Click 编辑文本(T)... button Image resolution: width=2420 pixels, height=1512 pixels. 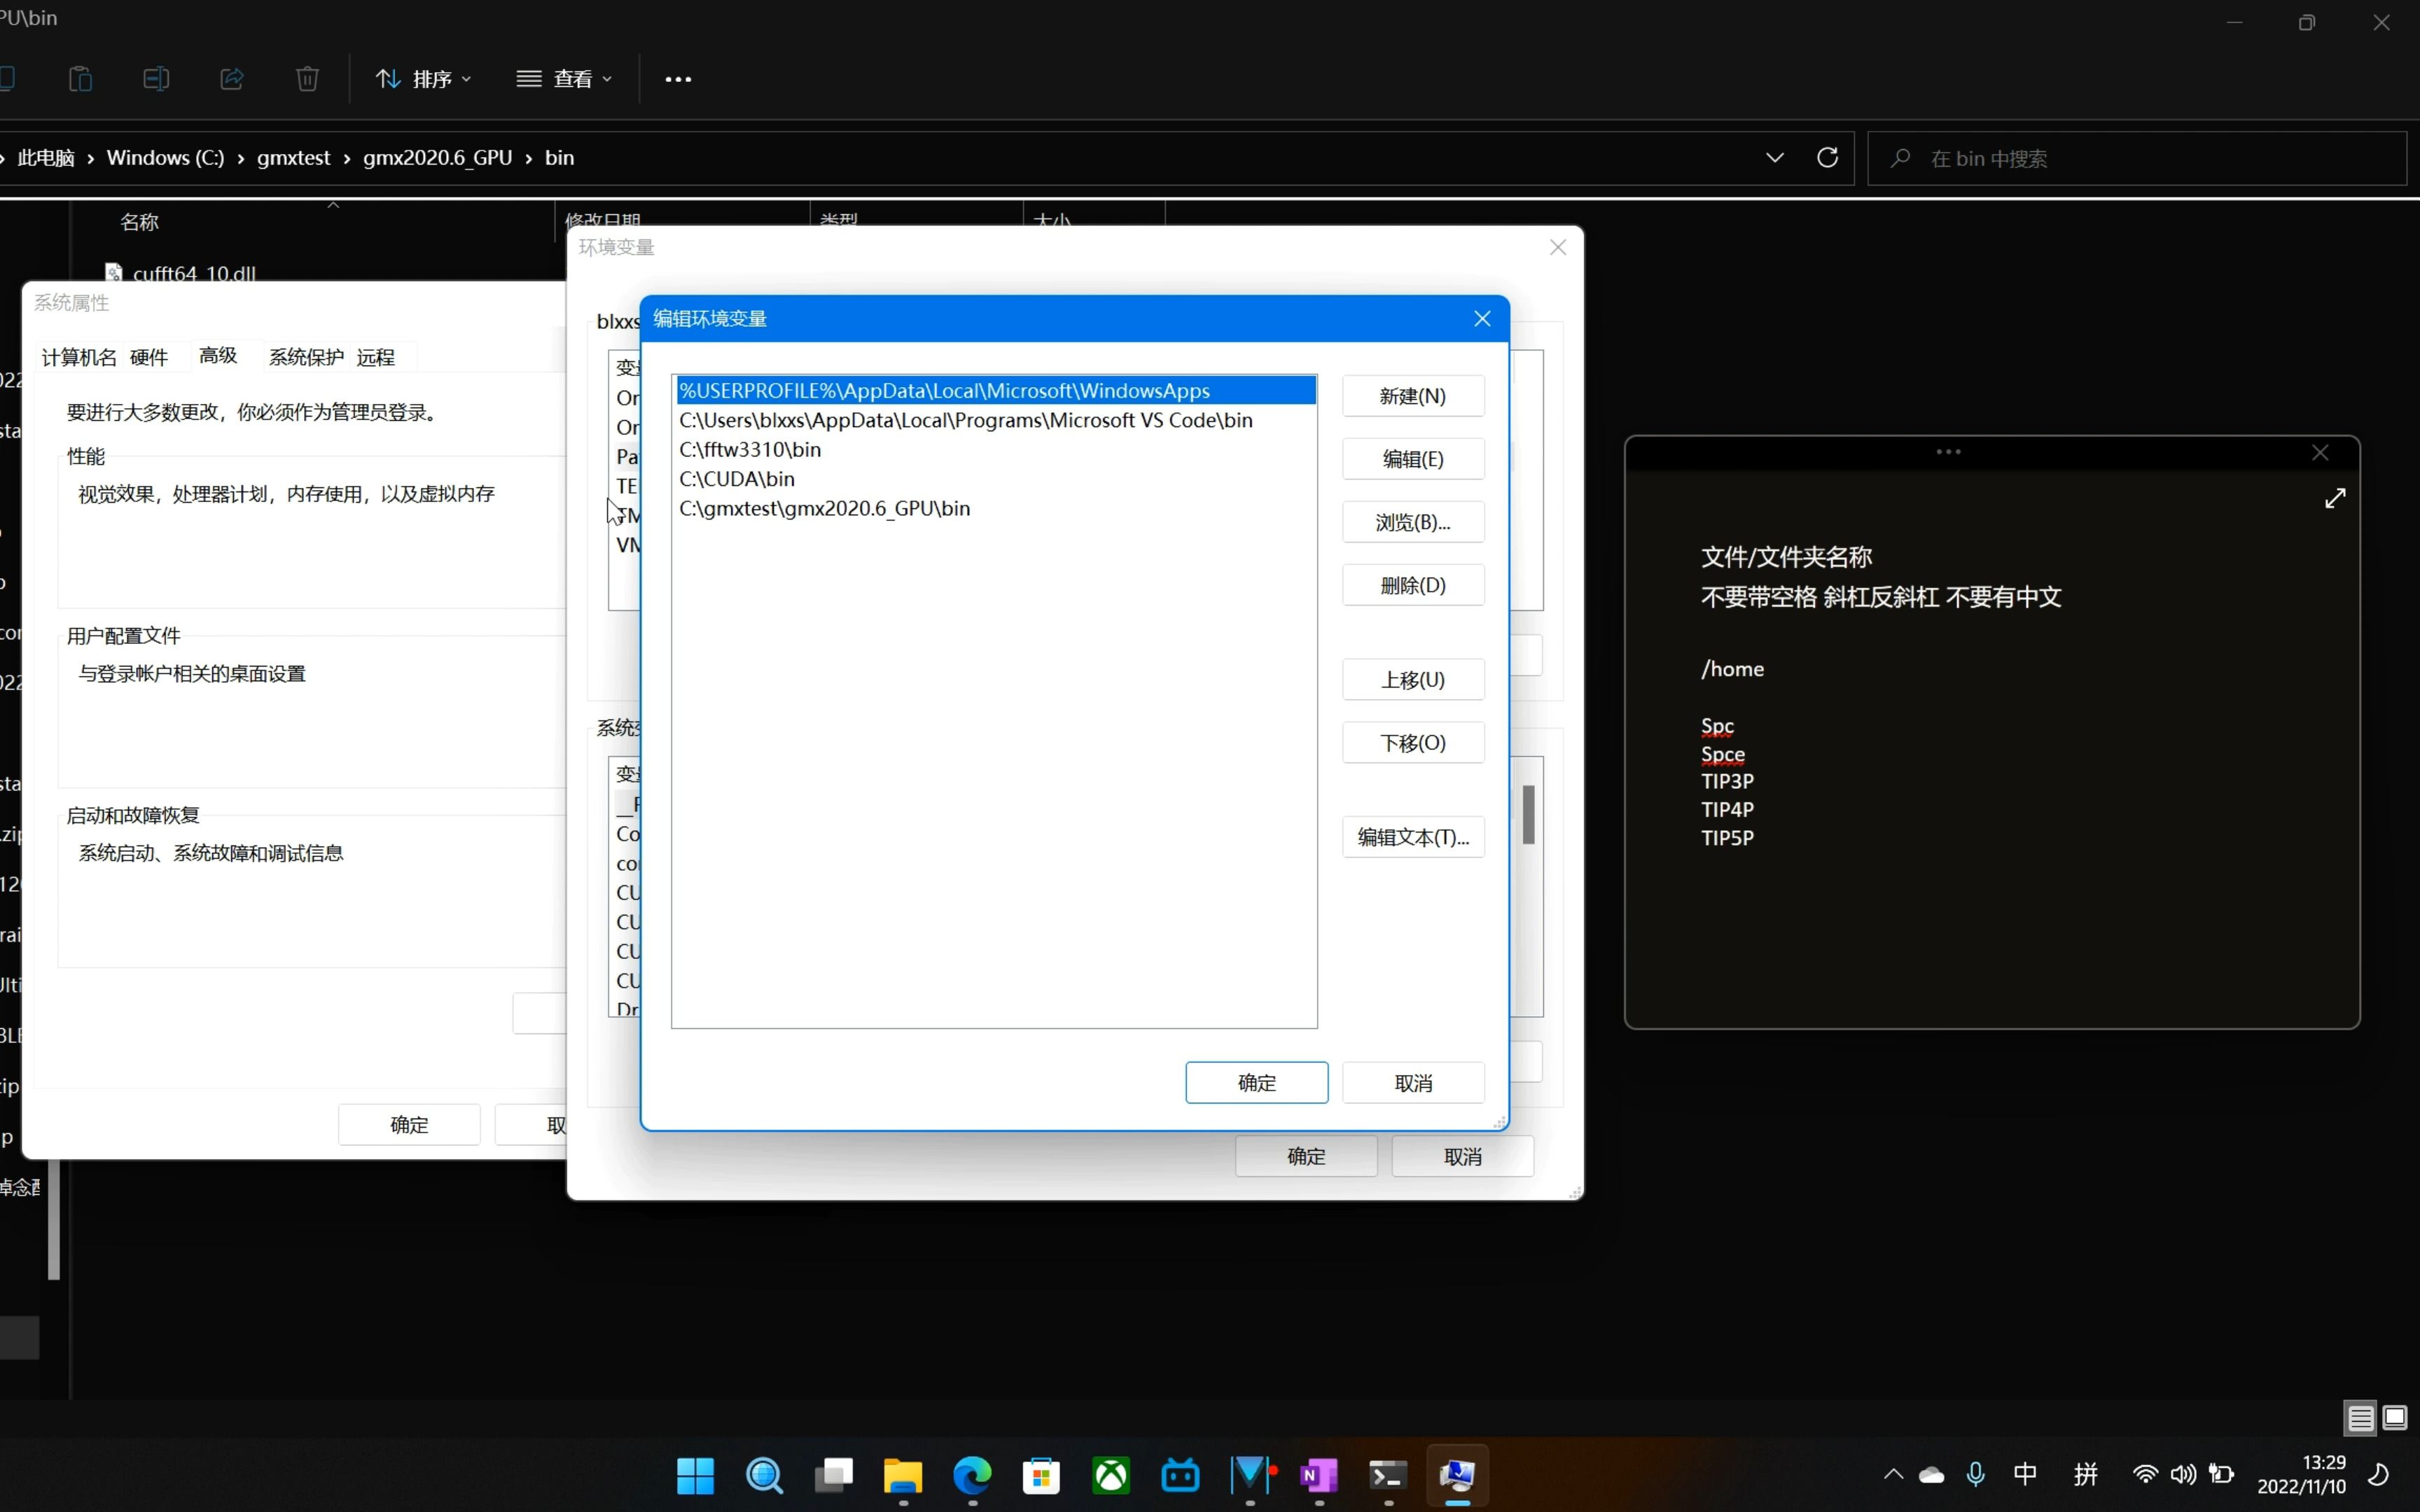(x=1412, y=837)
